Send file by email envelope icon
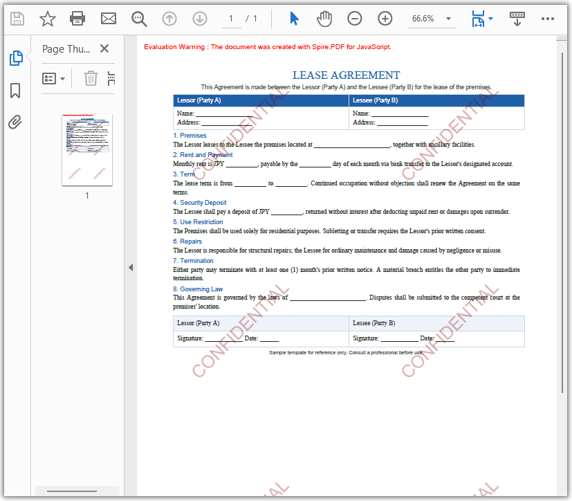Viewport: 572px width, 501px height. (109, 18)
